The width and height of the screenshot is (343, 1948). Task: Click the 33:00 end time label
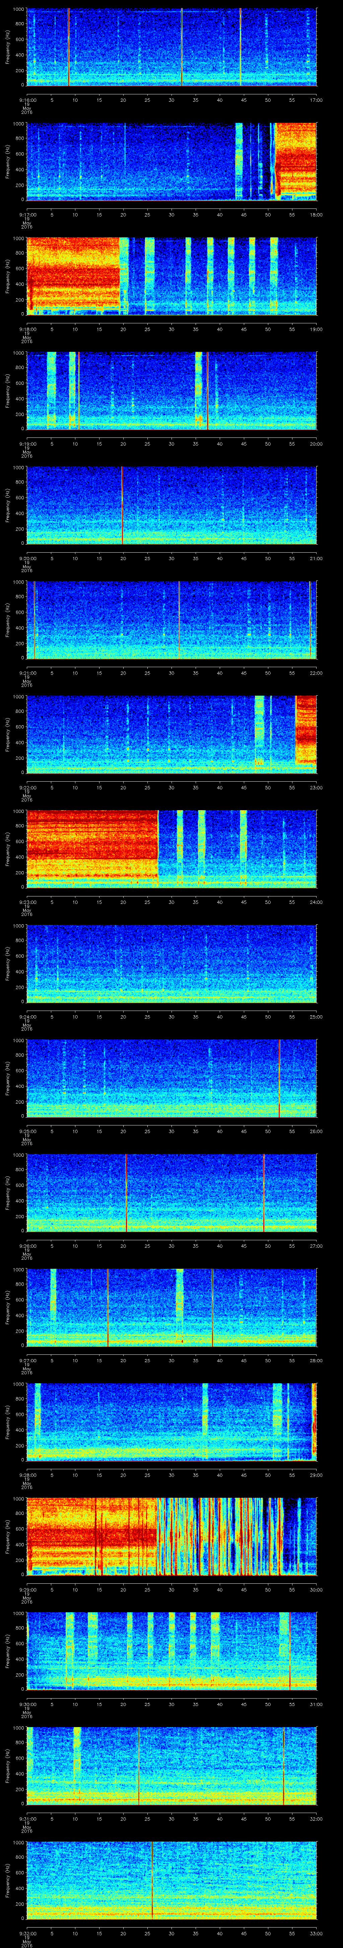[x=316, y=1933]
